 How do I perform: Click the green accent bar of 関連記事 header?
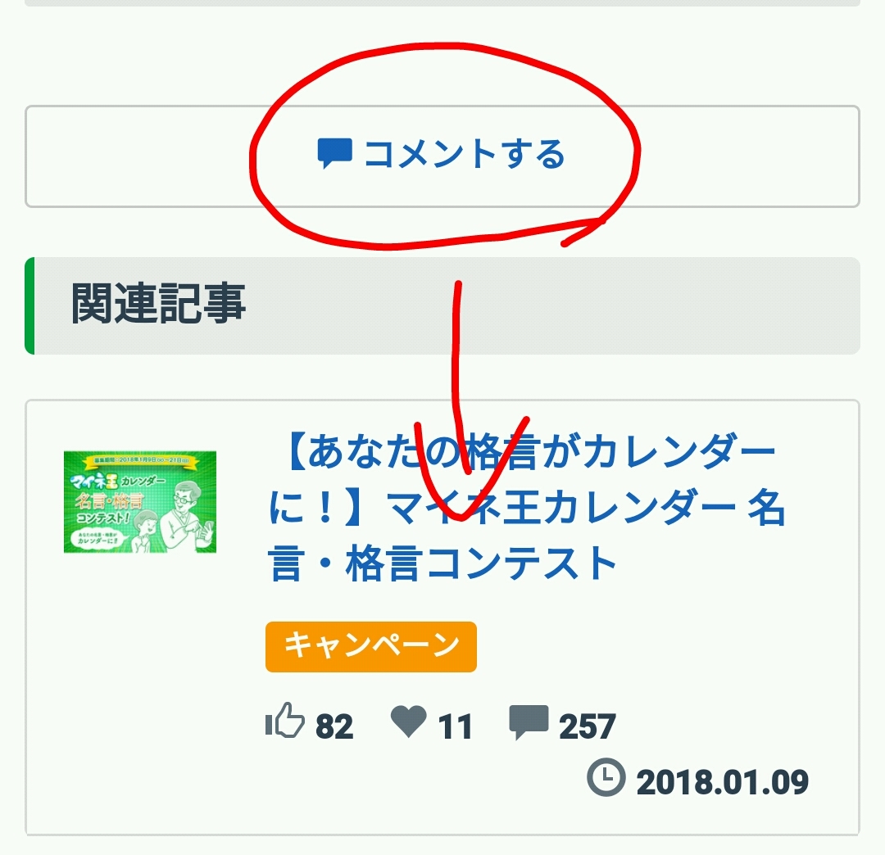tap(30, 305)
